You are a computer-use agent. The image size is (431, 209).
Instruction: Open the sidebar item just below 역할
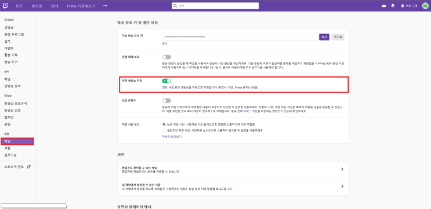point(10,155)
